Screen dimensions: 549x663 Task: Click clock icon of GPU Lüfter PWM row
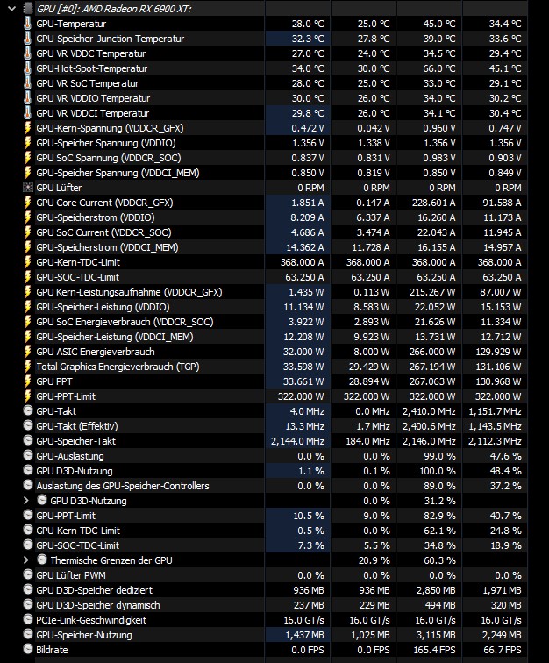(28, 574)
